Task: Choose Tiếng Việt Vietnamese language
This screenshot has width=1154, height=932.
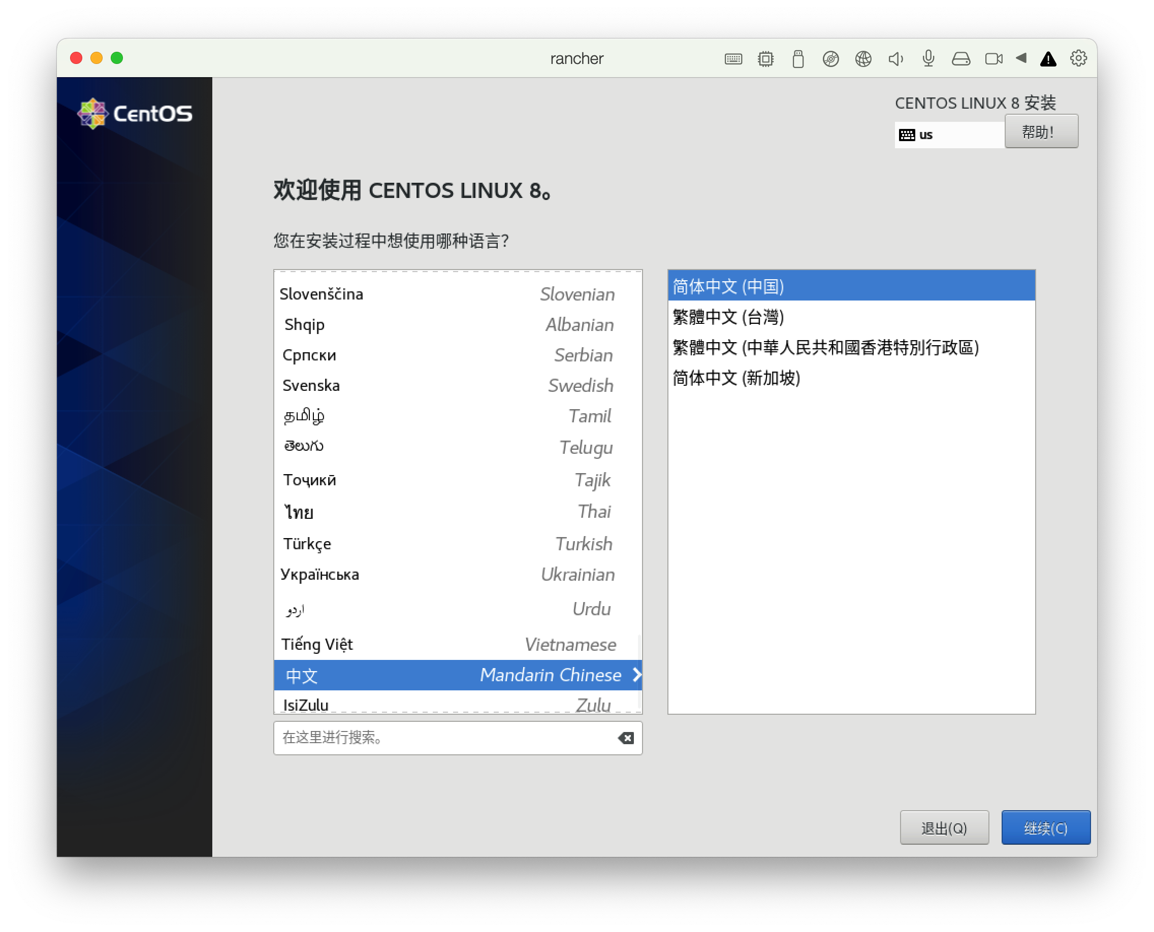Action: click(x=448, y=644)
